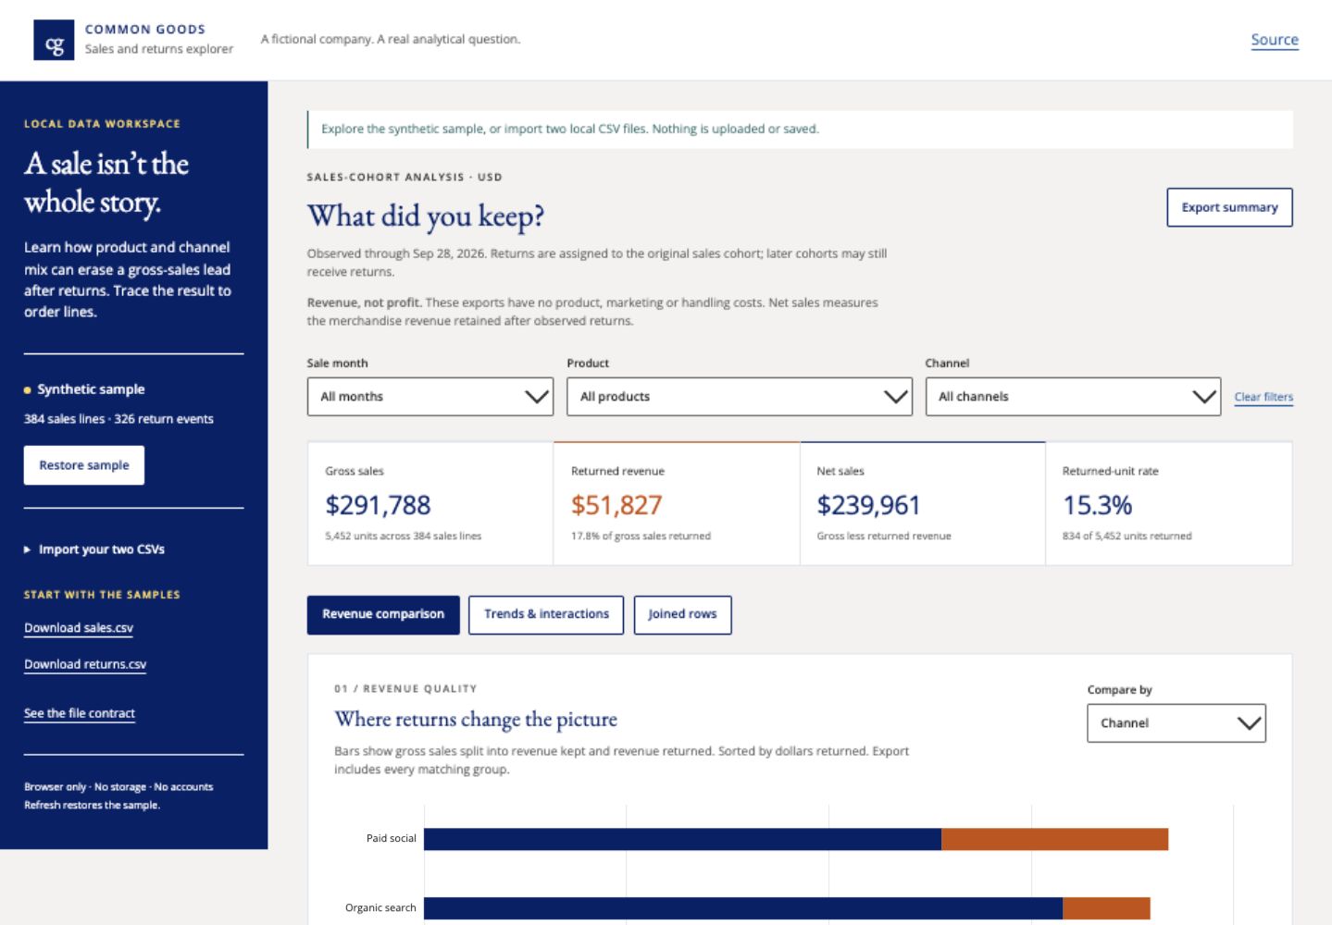
Task: Click the Clear filters link
Action: click(x=1264, y=397)
